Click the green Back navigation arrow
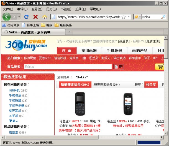The height and width of the screenshot is (146, 169). point(7,17)
